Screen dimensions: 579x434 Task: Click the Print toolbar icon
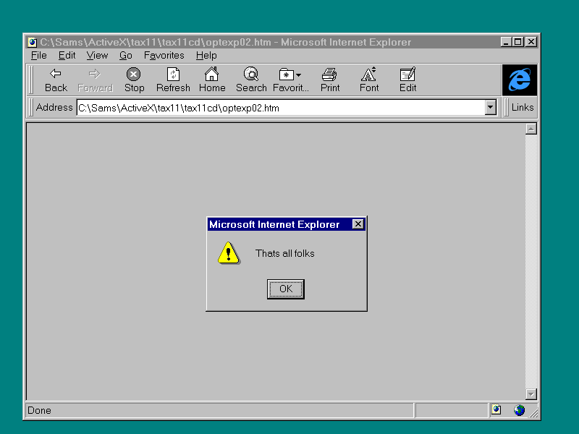pos(330,74)
